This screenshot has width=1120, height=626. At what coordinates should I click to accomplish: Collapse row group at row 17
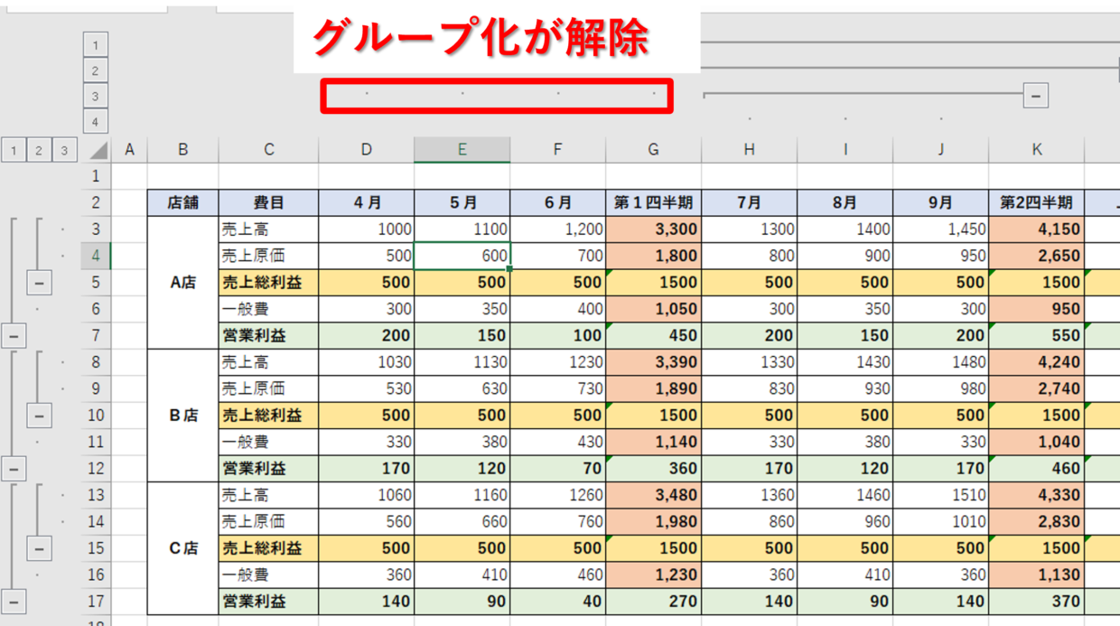coord(14,602)
